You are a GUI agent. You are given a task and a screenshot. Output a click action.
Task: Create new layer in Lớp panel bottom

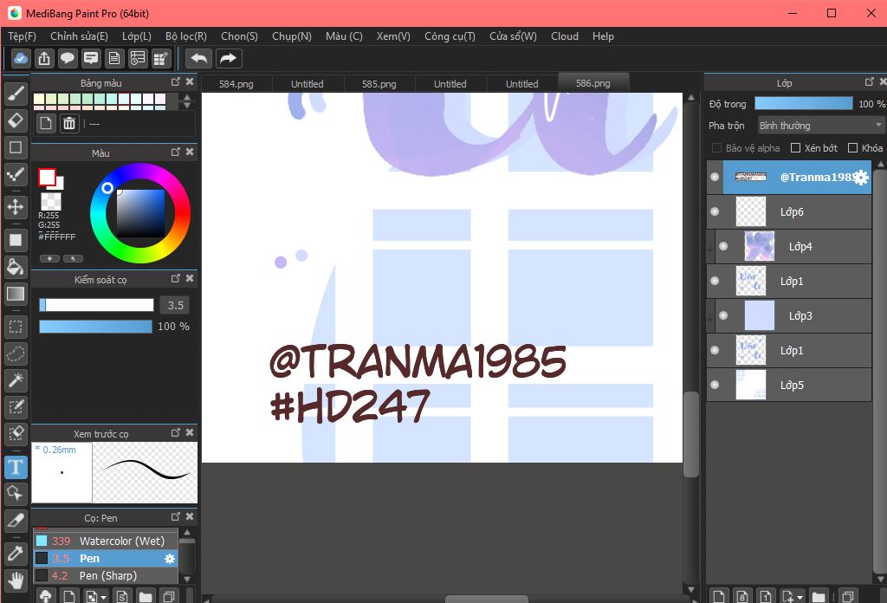[x=719, y=596]
